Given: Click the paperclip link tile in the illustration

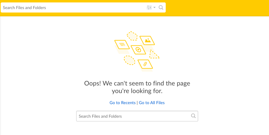Looking at the screenshot, I should 145,64.
